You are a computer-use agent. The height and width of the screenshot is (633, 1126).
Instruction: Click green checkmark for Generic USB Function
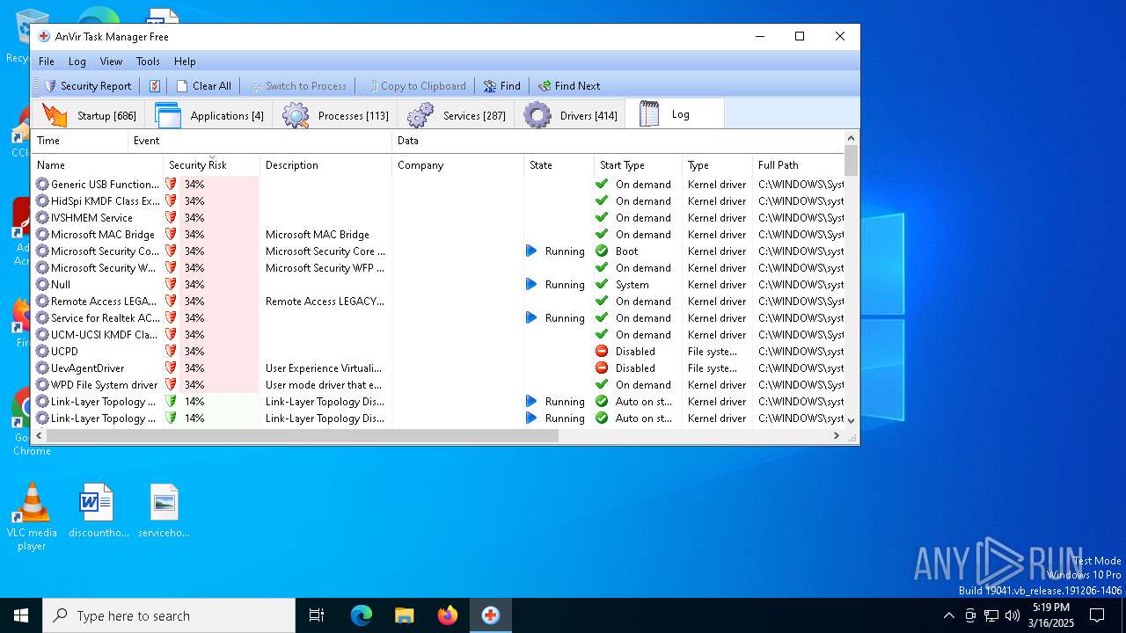pyautogui.click(x=602, y=185)
